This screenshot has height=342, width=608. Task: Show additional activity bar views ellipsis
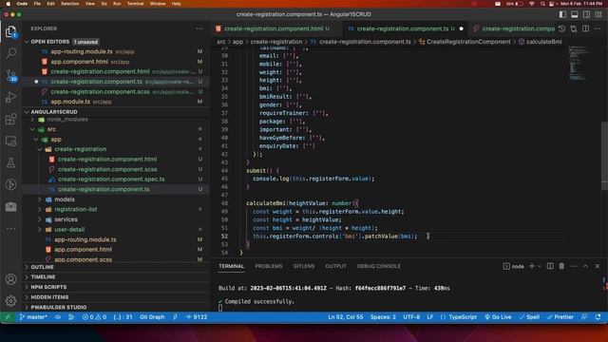10,228
